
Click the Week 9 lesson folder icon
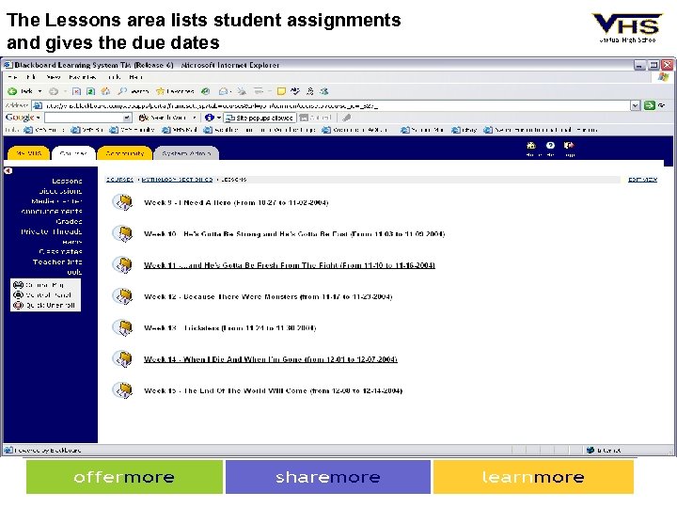coord(123,202)
